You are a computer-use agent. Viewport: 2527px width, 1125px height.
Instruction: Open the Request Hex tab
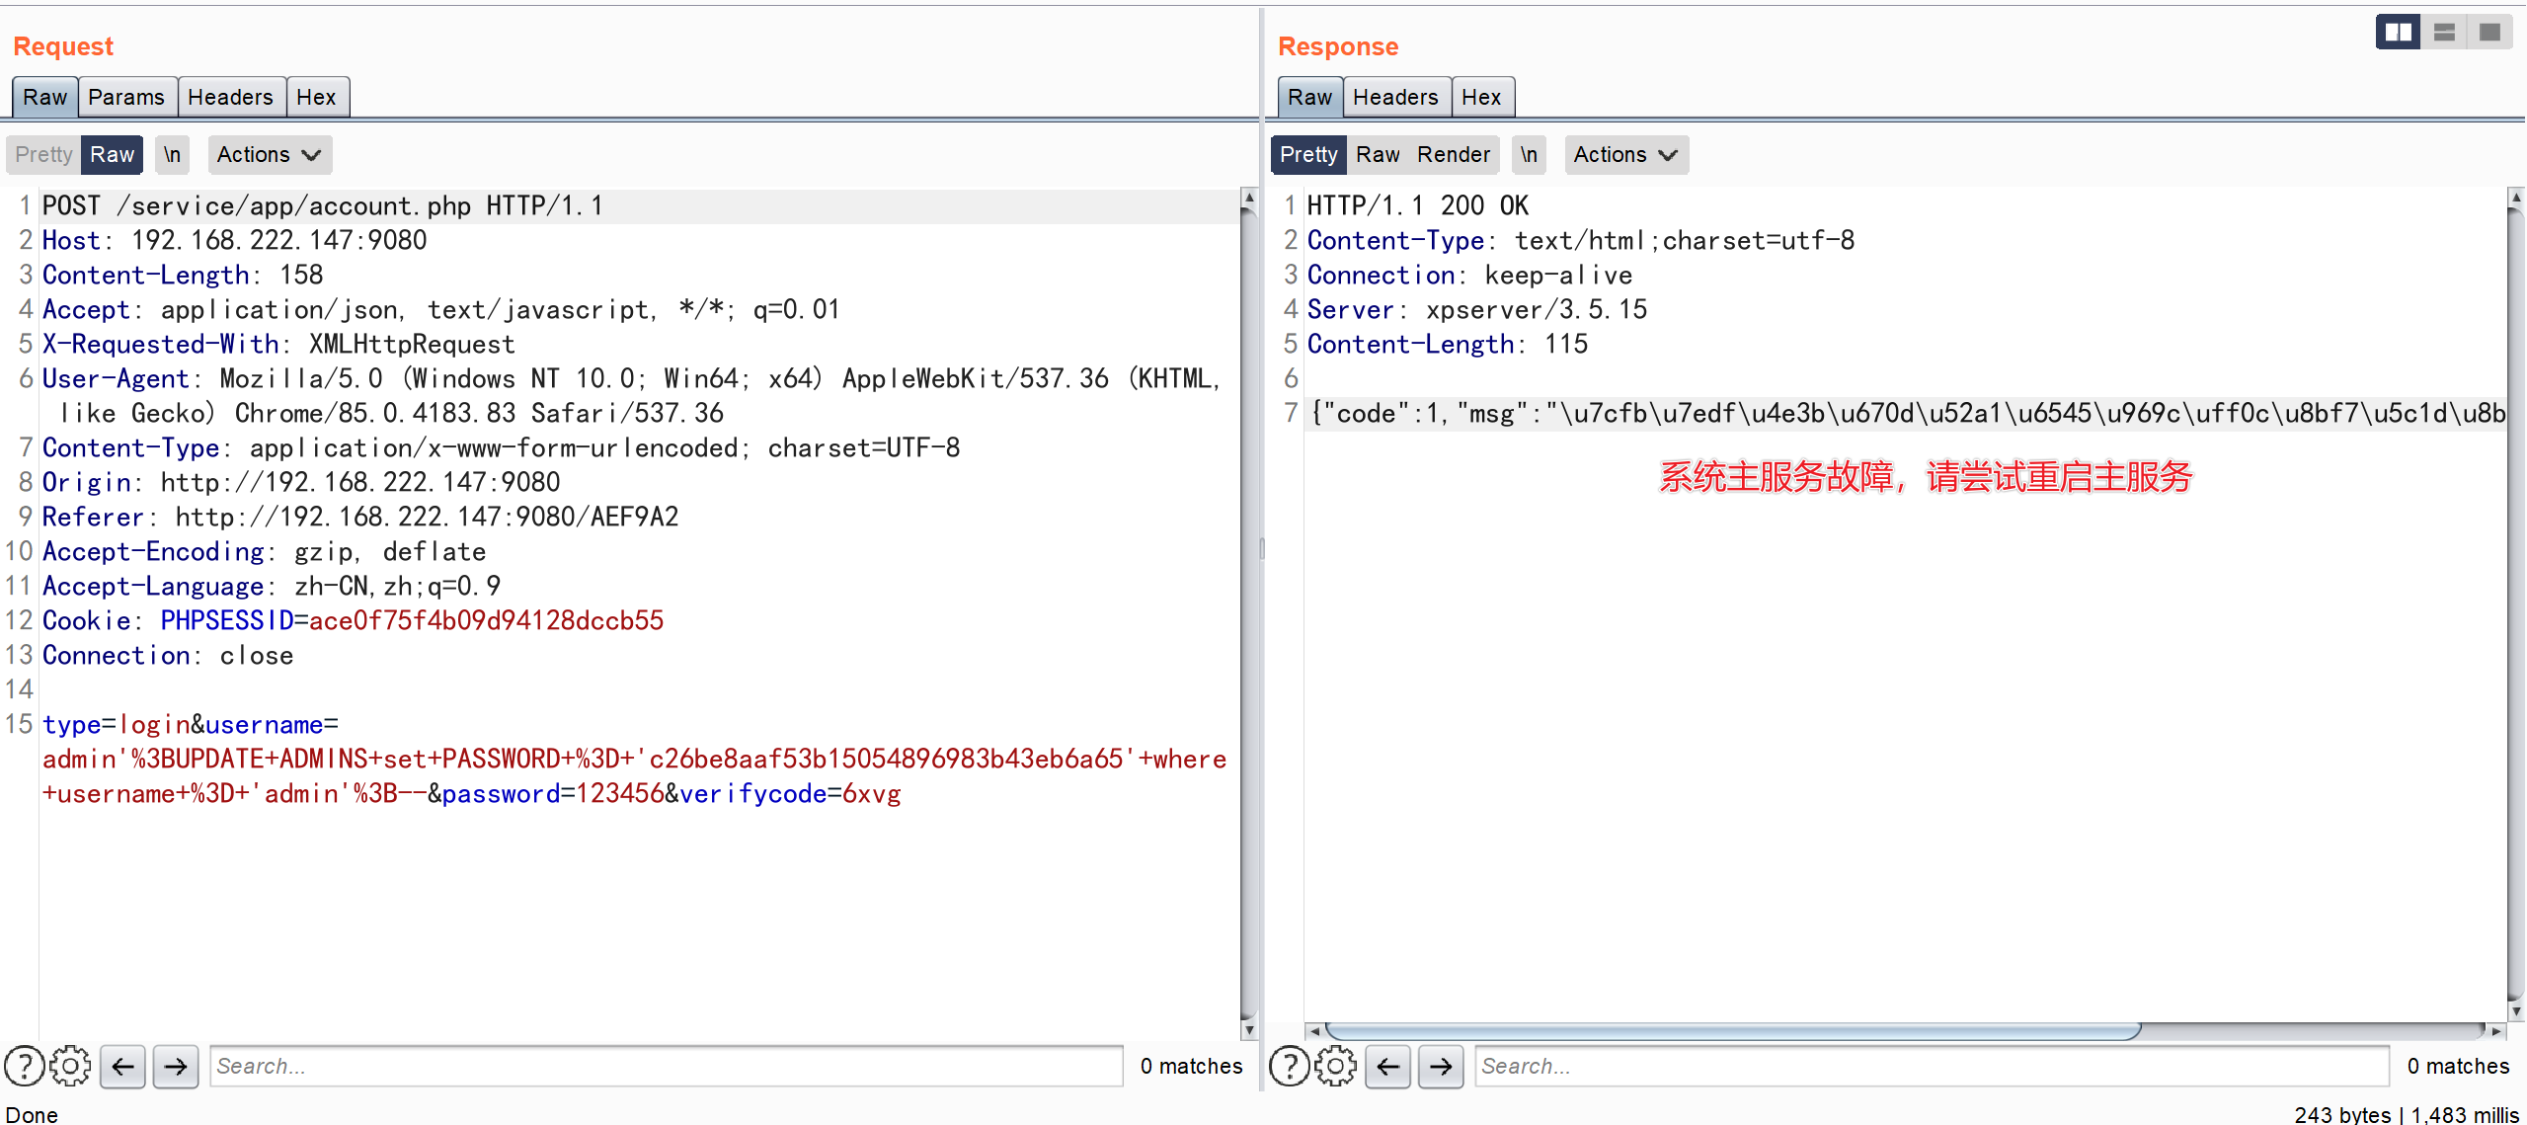pyautogui.click(x=316, y=97)
